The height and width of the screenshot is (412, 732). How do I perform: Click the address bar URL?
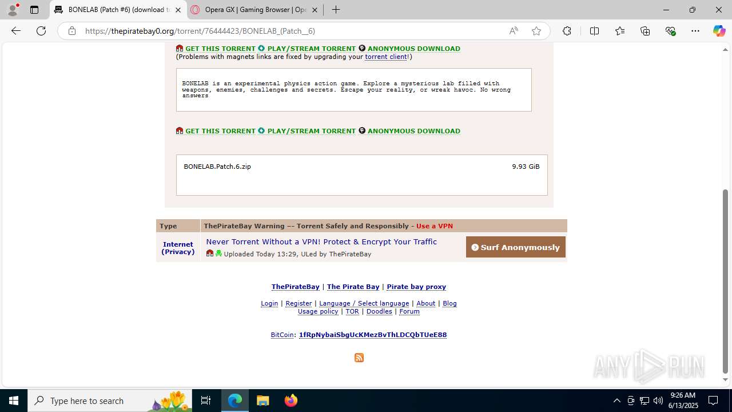(200, 31)
